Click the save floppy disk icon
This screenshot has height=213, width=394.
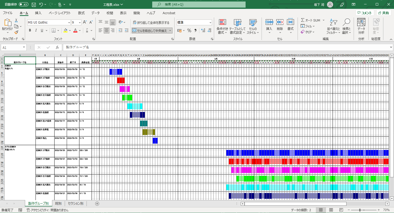(34, 4)
